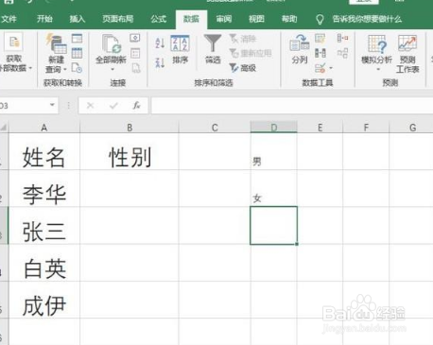The height and width of the screenshot is (345, 433).
Task: Click the 预测工作表 (Forecast Sheet) icon
Action: coord(407,43)
